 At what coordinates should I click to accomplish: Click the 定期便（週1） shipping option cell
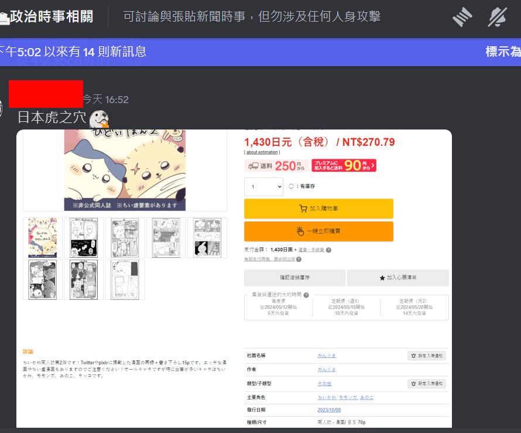(346, 307)
